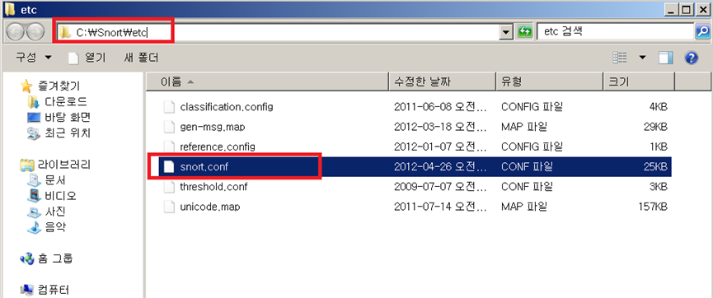713x298 pixels.
Task: Click the 음악 note icon in the sidebar
Action: (x=34, y=227)
